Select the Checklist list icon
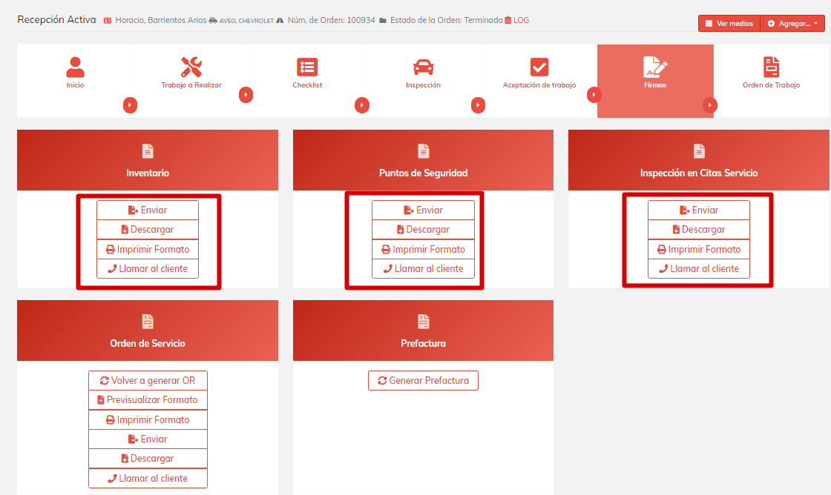The height and width of the screenshot is (495, 831). click(307, 67)
